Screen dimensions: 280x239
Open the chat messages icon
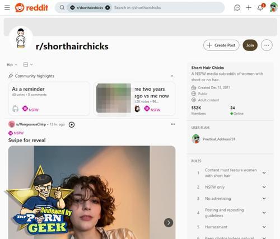pyautogui.click(x=237, y=8)
